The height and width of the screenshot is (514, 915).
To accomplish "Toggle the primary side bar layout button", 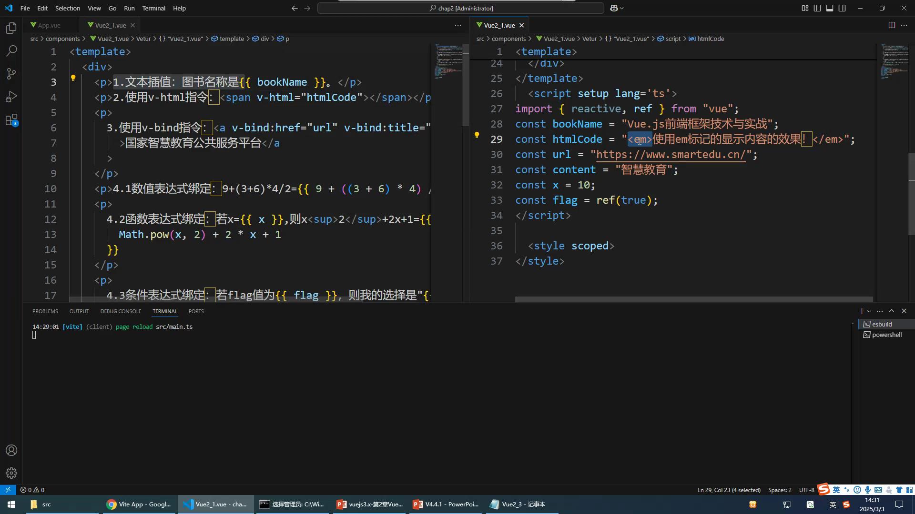I will click(x=817, y=8).
